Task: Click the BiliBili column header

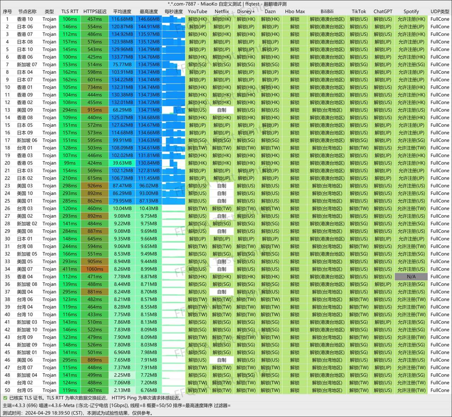Action: tap(327, 11)
